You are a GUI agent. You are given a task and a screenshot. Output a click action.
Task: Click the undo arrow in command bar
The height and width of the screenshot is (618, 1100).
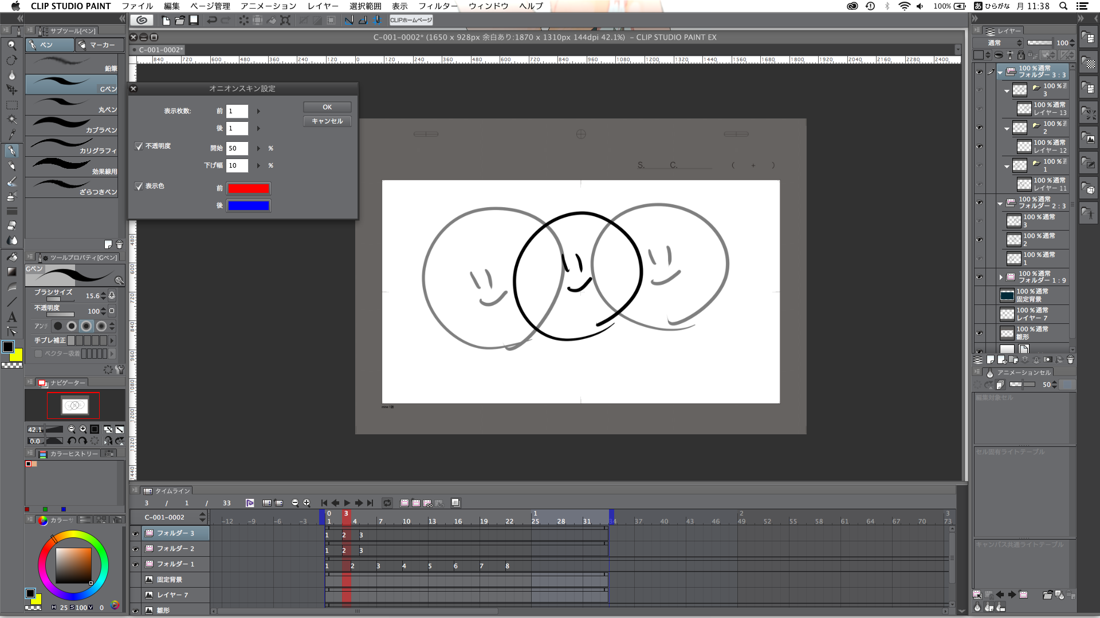(x=212, y=21)
